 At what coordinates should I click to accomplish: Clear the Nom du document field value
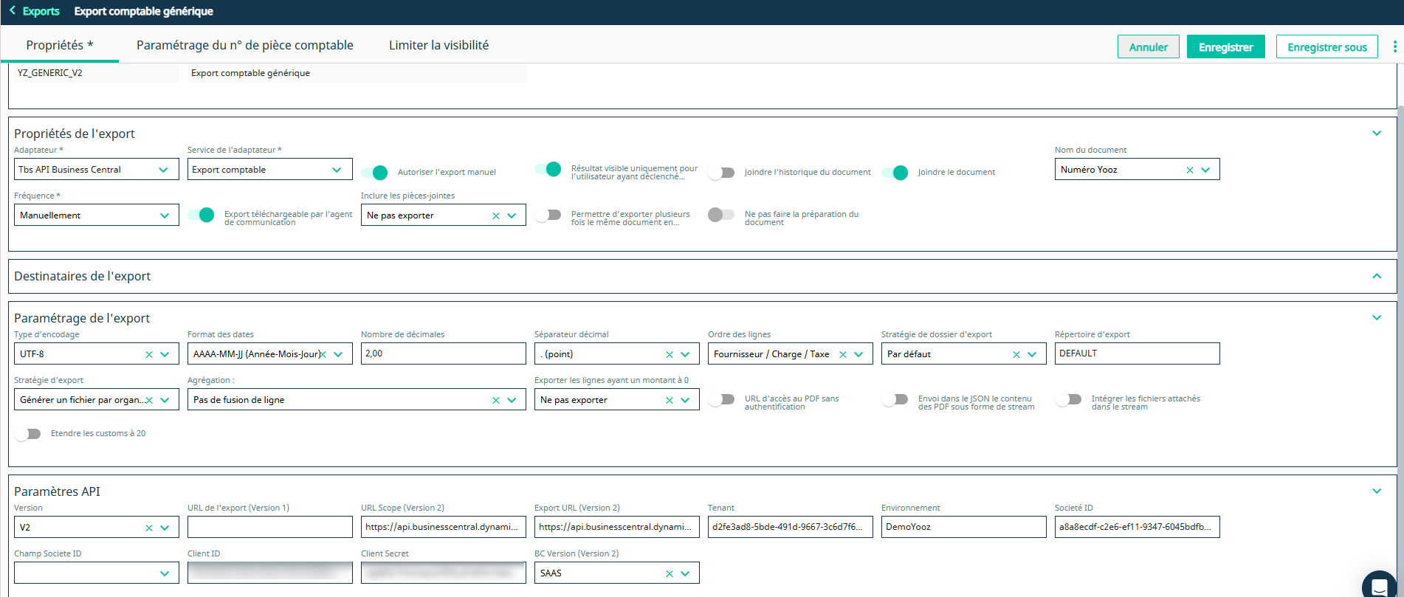[x=1189, y=170]
